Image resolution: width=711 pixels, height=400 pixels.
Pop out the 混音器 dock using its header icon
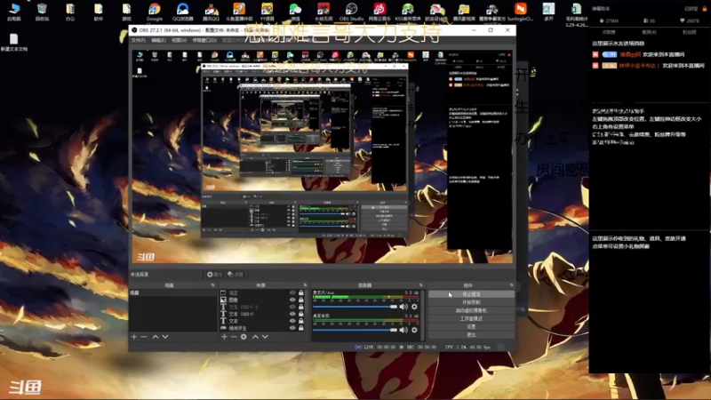(x=420, y=285)
